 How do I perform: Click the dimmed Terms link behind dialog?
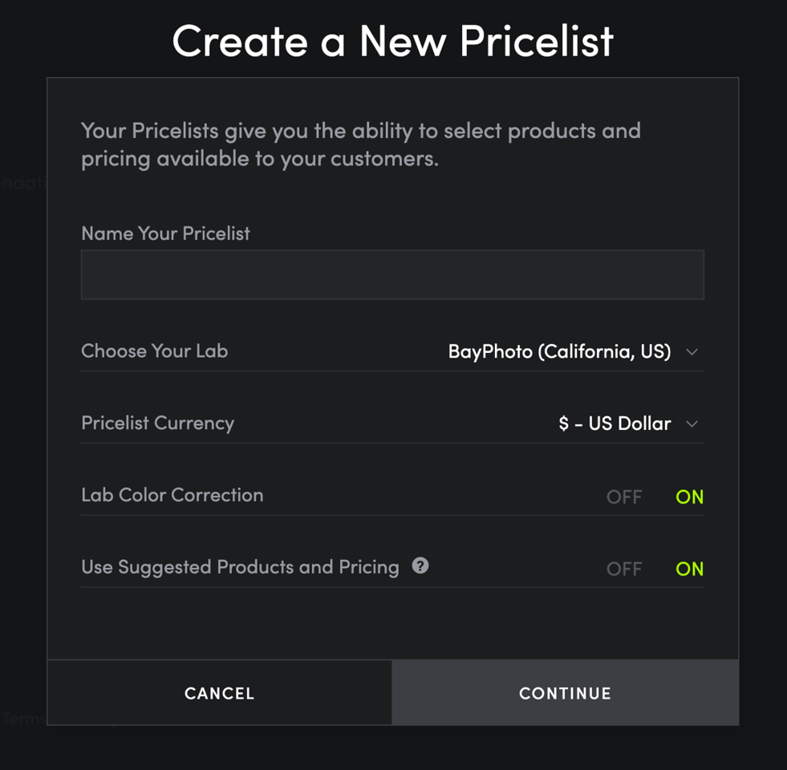23,719
